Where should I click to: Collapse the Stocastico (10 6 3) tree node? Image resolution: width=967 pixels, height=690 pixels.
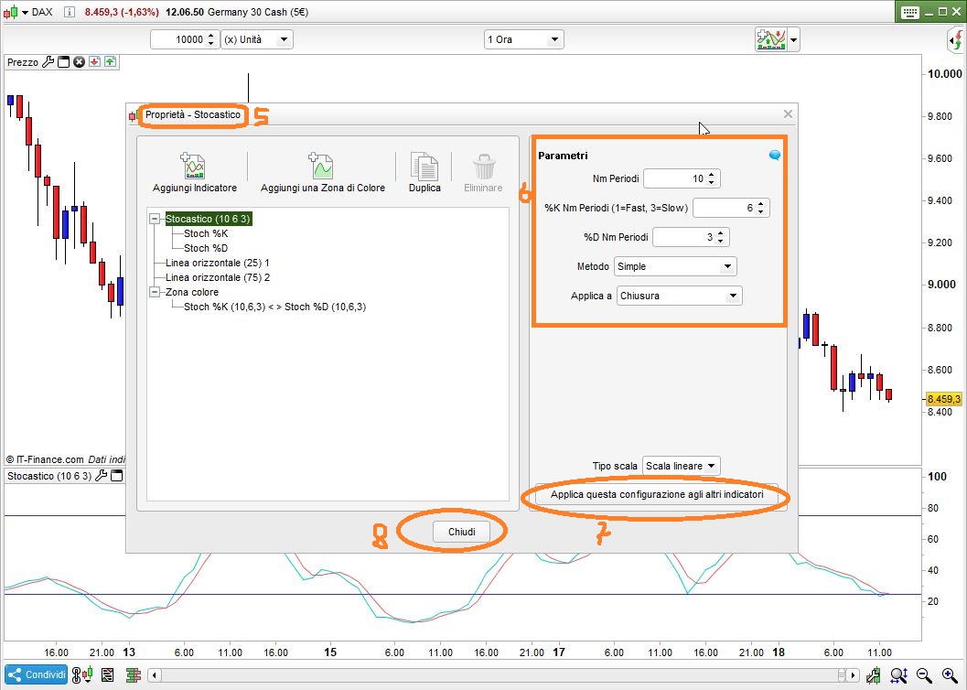tap(156, 219)
